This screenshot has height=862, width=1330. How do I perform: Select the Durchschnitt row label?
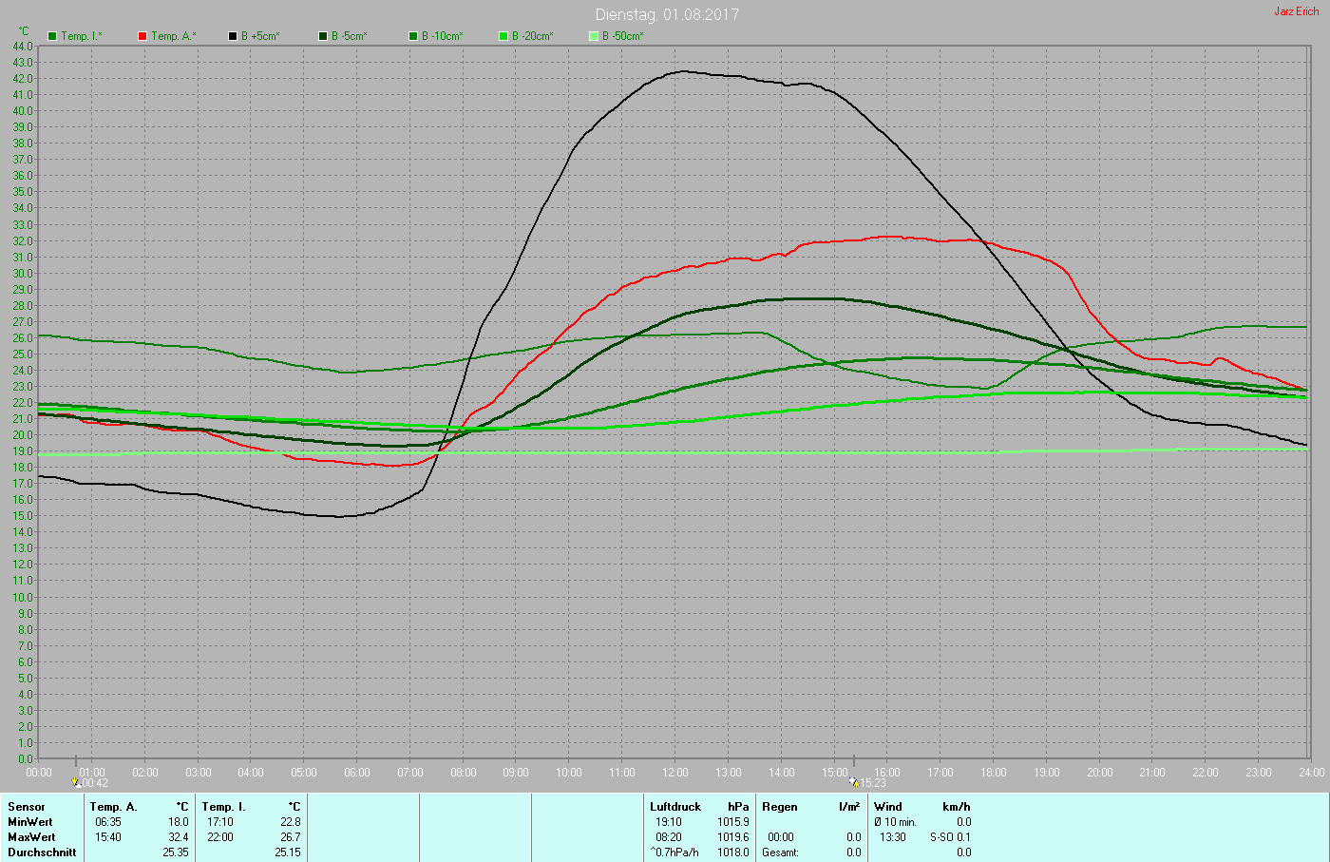(42, 852)
